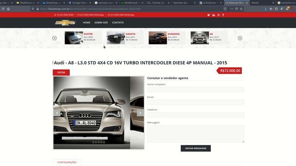Show previous photo in Audi slideshow
This screenshot has height=166, width=296.
coord(57,113)
